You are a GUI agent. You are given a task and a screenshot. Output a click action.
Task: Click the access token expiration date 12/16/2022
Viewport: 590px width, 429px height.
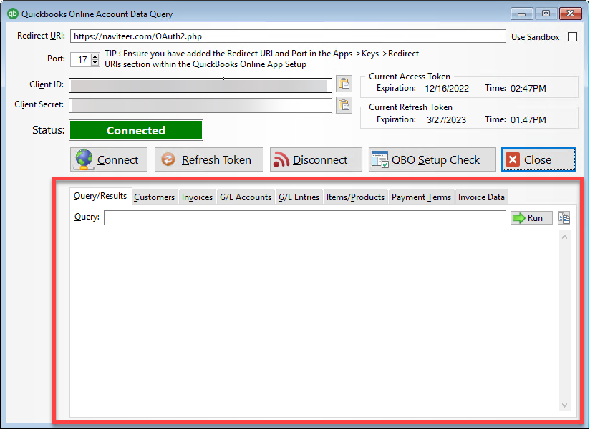click(447, 88)
